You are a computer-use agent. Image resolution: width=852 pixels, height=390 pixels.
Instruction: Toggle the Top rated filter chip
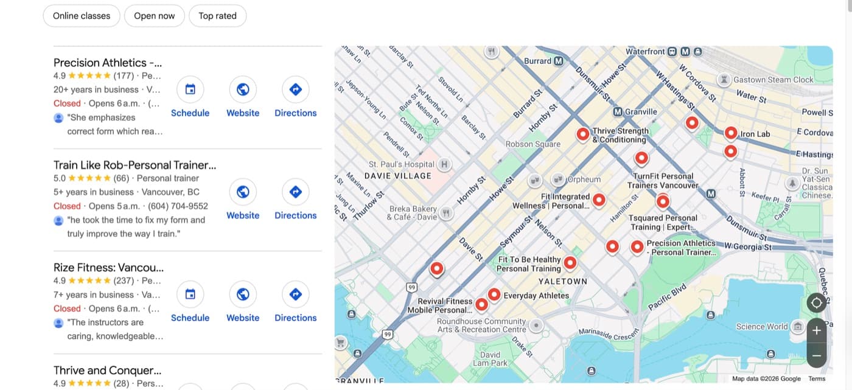(217, 16)
